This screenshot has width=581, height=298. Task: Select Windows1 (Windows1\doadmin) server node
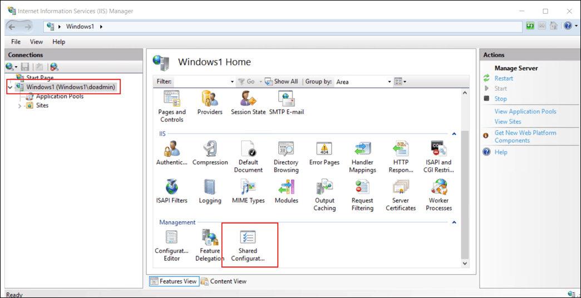[x=71, y=87]
